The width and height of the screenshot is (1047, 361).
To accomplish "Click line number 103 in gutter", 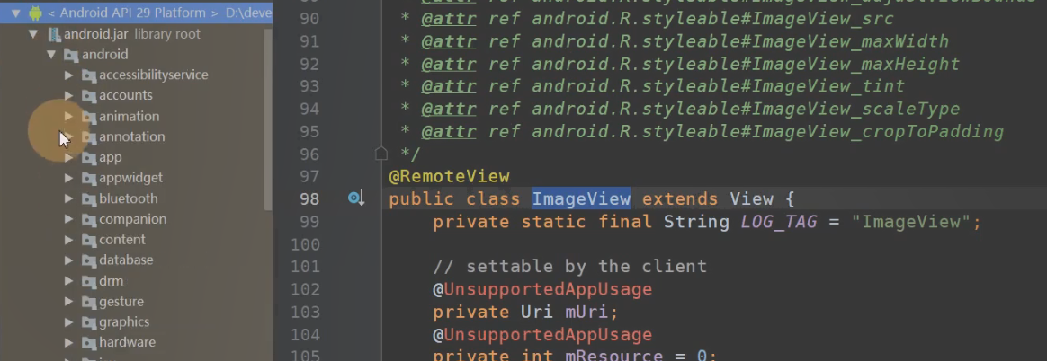I will 305,312.
